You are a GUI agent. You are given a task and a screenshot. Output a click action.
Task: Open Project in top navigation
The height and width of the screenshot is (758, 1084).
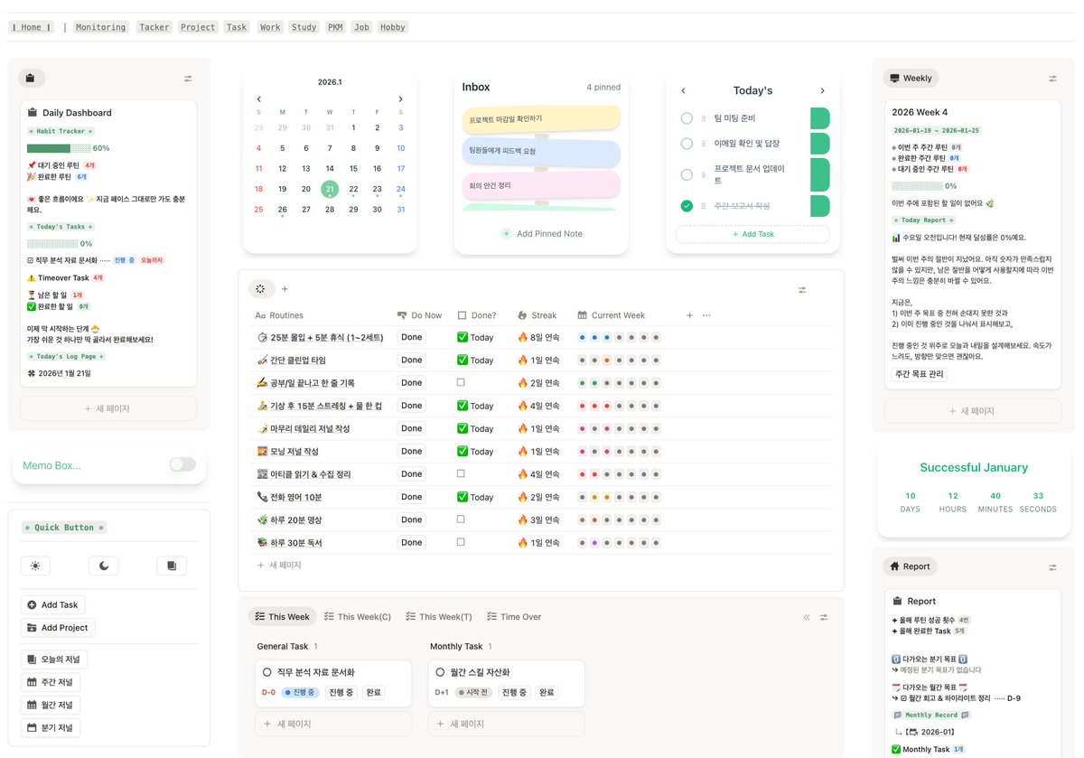coord(198,27)
